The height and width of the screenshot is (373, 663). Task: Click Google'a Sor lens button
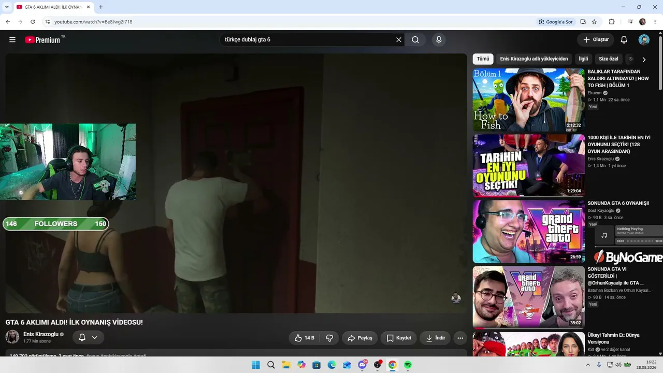tap(555, 22)
